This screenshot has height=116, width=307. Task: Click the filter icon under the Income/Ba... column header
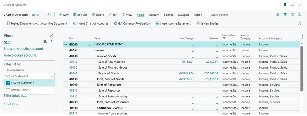pyautogui.click(x=224, y=39)
